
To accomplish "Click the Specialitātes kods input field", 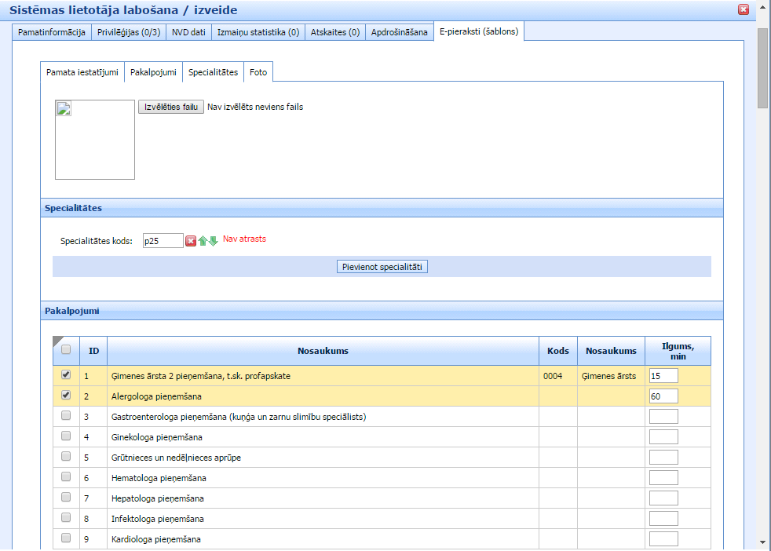I will pyautogui.click(x=163, y=241).
